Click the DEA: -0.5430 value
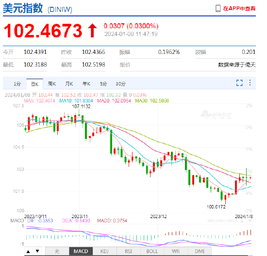Viewport: 267px width, 256px height. click(76, 221)
